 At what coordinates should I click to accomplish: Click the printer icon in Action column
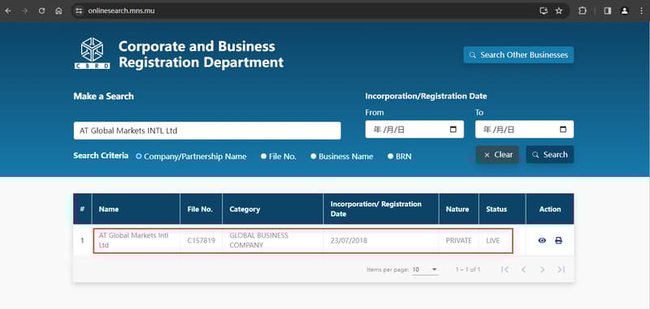pos(558,240)
